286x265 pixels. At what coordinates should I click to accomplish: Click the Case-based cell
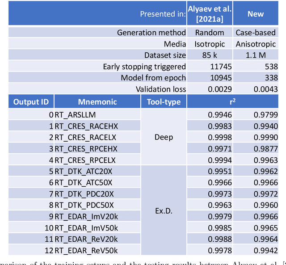tap(256, 33)
